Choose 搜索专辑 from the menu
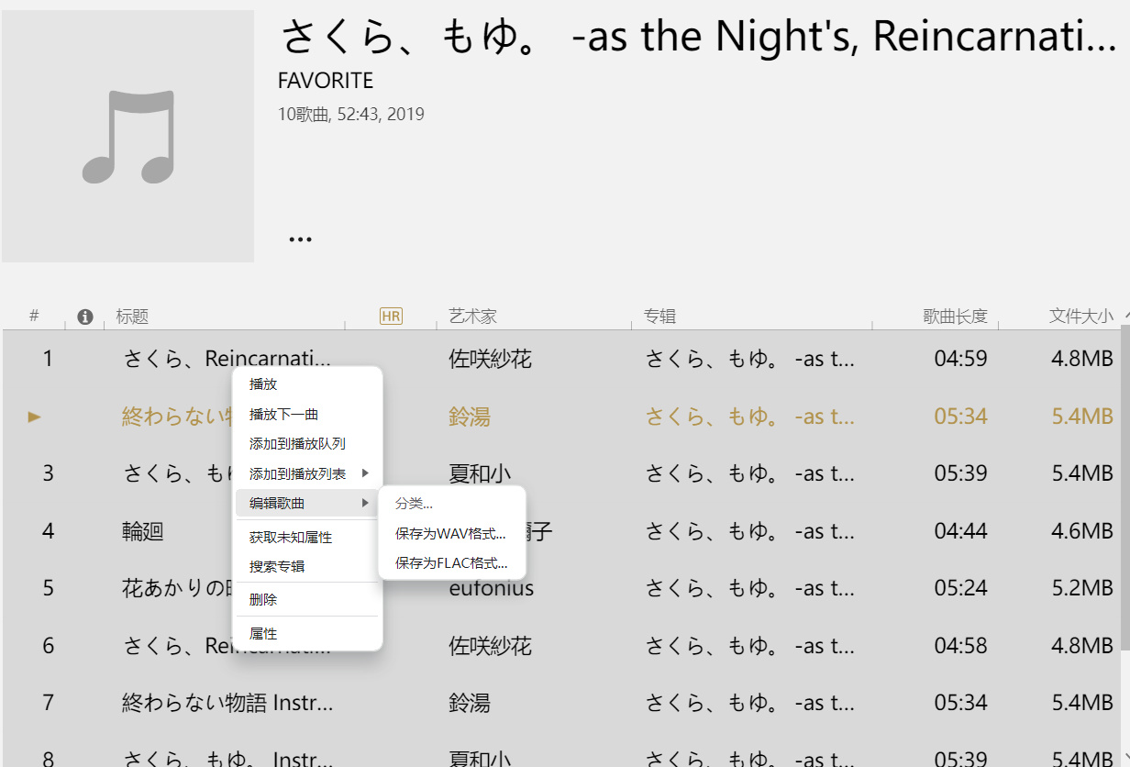This screenshot has width=1130, height=767. [x=277, y=567]
